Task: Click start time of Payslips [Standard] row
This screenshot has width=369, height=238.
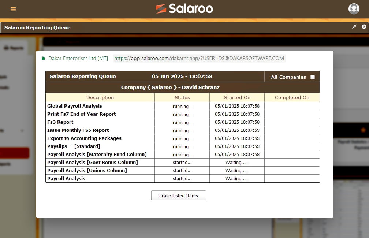Action: [x=237, y=146]
